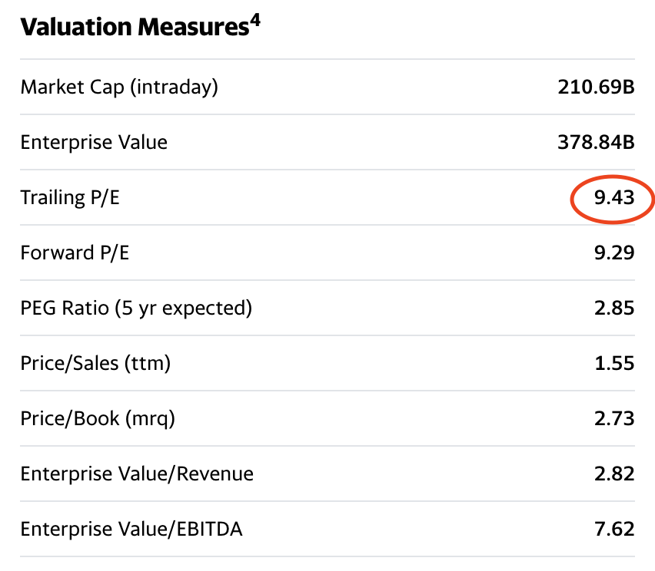Click the Trailing P/E label
Viewport: 655px width, 571px height.
70,197
